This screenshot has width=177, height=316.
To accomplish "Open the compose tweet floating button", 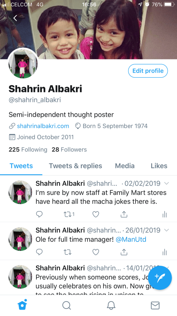I will (160, 278).
